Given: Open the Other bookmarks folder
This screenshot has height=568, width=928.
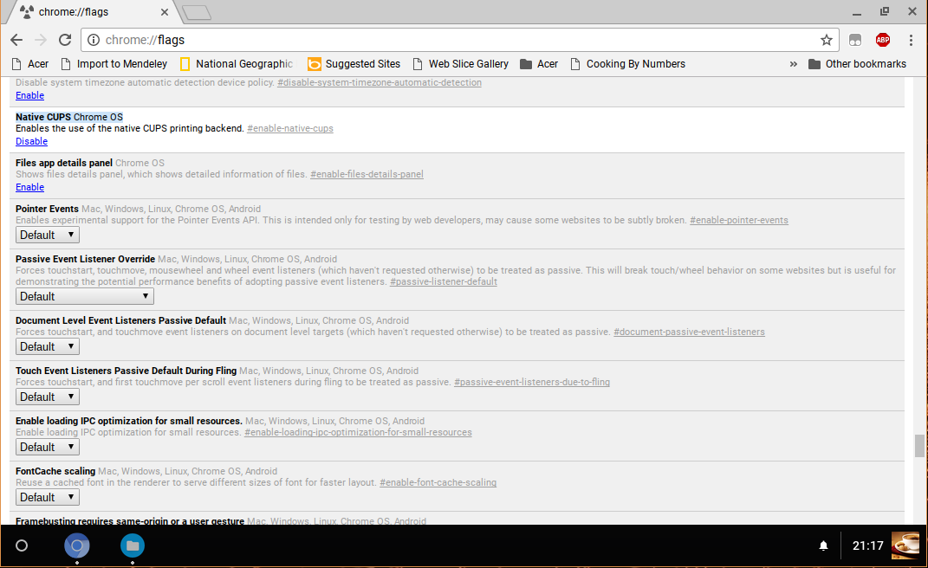Looking at the screenshot, I should 856,64.
